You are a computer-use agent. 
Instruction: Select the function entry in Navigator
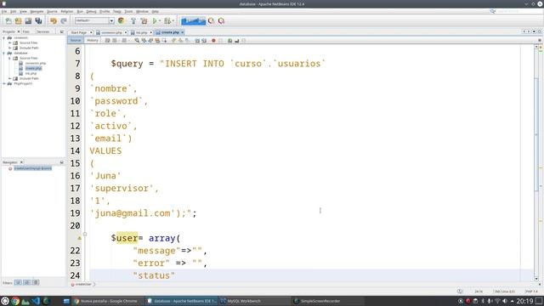point(32,168)
